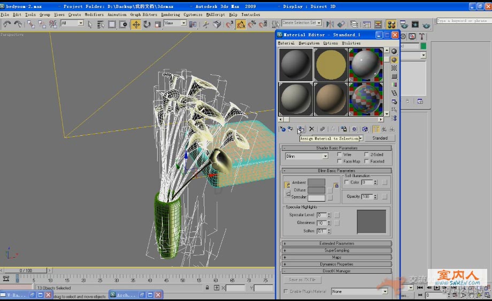Open the Material Editor Utilities menu
Viewport: 492px width, 301px height.
(351, 43)
